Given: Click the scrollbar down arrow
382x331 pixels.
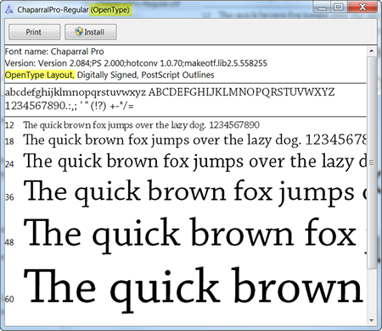Looking at the screenshot, I should pos(372,321).
